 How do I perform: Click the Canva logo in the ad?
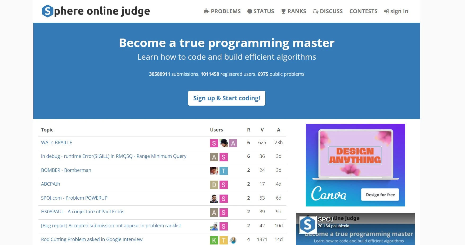coord(329,194)
